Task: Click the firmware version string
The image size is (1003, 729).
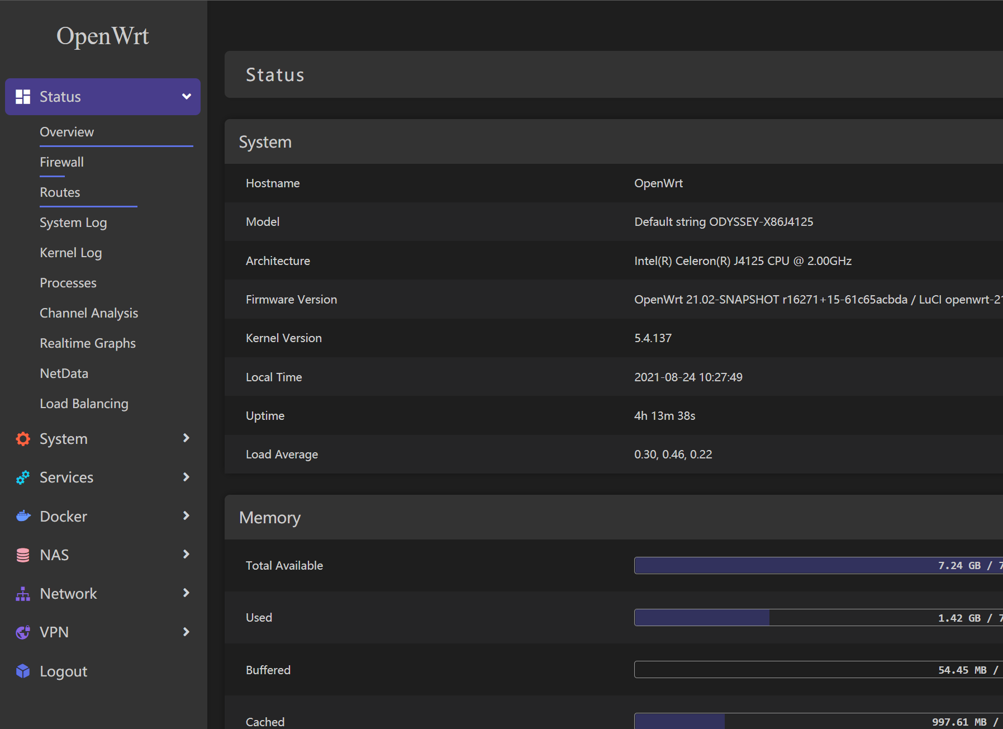Action: tap(819, 300)
